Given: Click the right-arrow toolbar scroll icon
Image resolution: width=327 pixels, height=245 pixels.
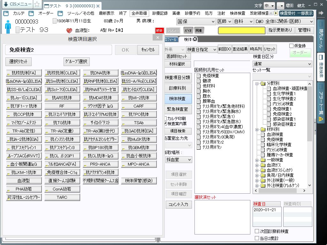Looking at the screenshot, I should pos(276,13).
